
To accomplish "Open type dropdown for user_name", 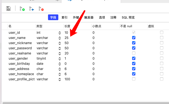I will 60,38.
